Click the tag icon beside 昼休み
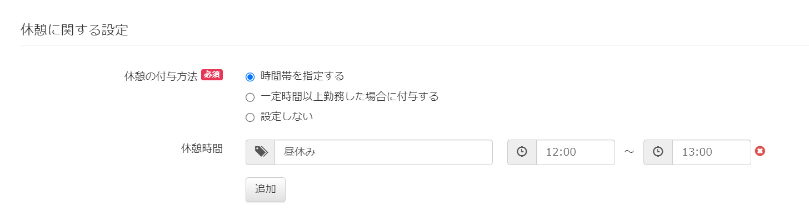809x216 pixels. click(x=261, y=152)
